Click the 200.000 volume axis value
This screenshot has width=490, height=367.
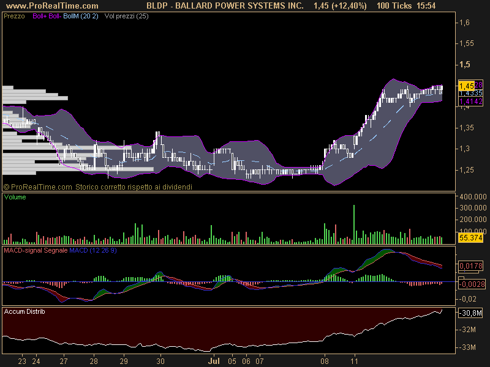pos(473,220)
